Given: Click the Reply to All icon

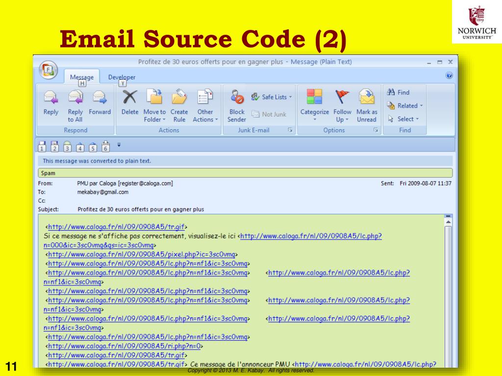Looking at the screenshot, I should 75,97.
